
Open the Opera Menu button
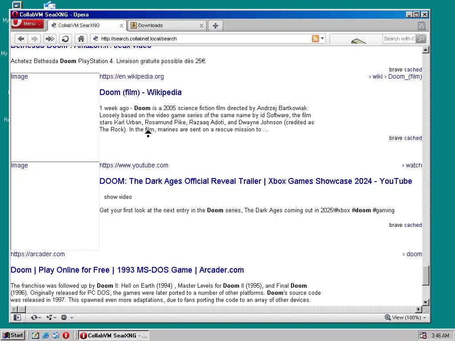pyautogui.click(x=28, y=24)
